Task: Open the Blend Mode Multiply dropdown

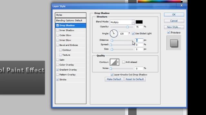Action: [x=122, y=22]
